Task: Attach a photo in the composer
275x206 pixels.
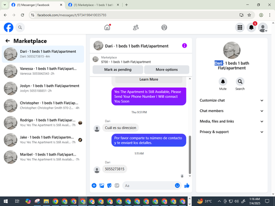Action: pos(102,186)
